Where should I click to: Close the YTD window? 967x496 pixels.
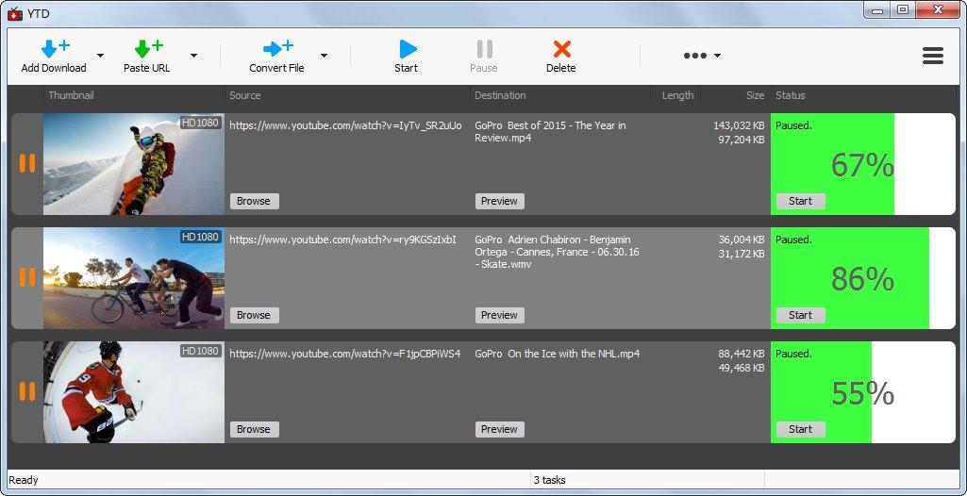tap(938, 9)
